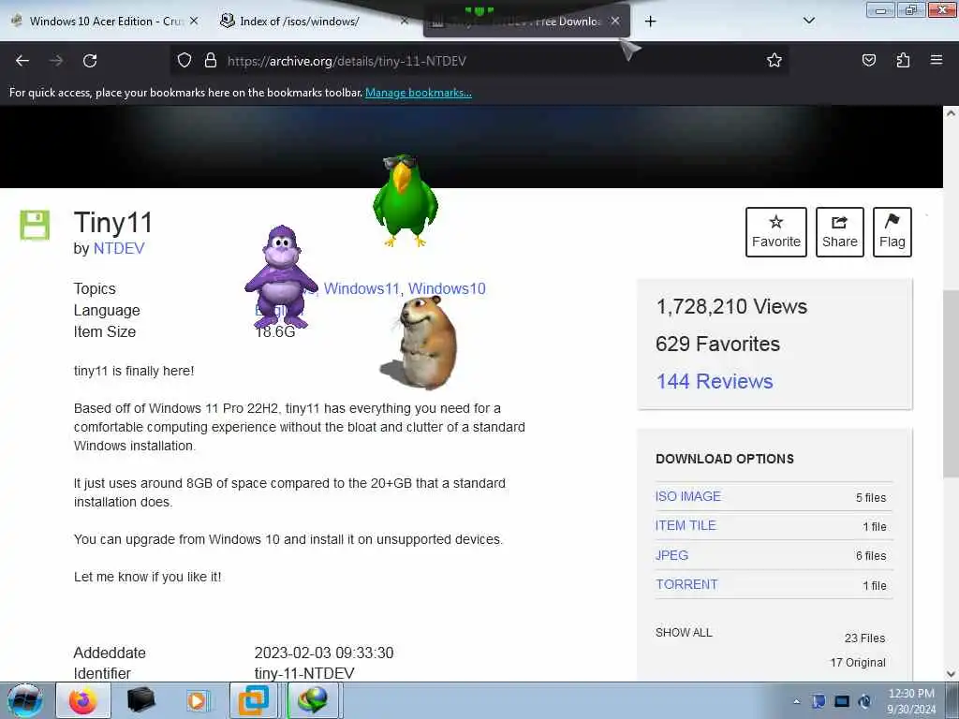This screenshot has height=719, width=959.
Task: Download ITEM TILE file
Action: [x=686, y=526]
